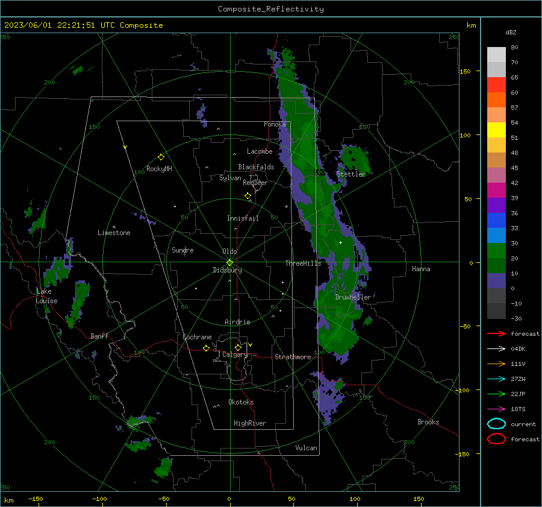The height and width of the screenshot is (507, 542).
Task: Click the Stettler city label
Action: tap(351, 174)
